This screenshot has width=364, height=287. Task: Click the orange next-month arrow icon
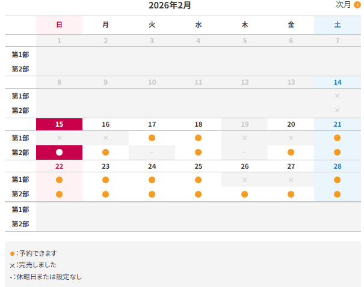coord(357,5)
